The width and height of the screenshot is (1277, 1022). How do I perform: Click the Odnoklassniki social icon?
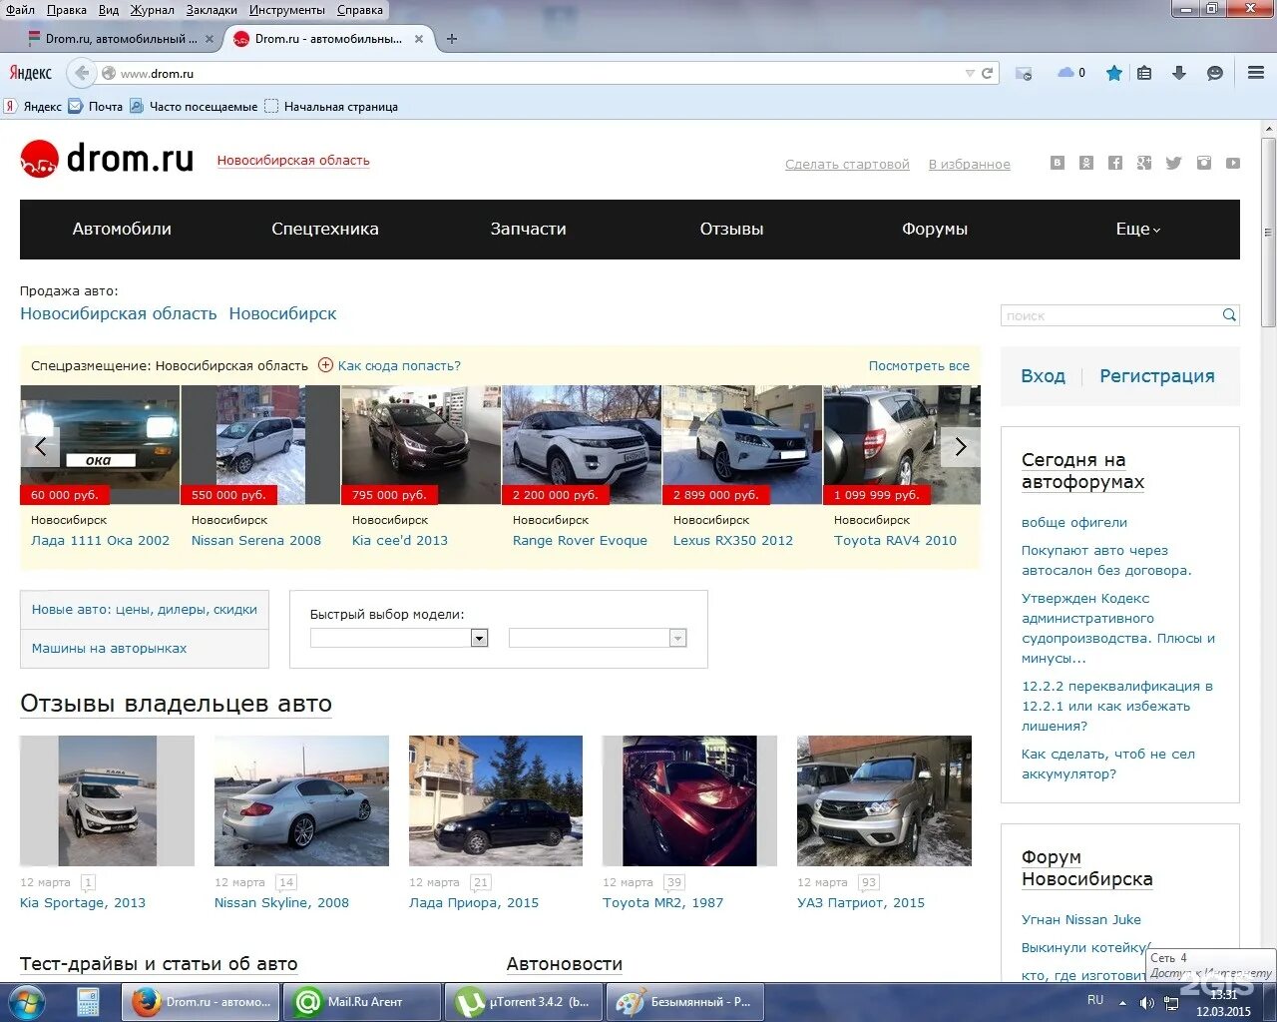[x=1086, y=163]
